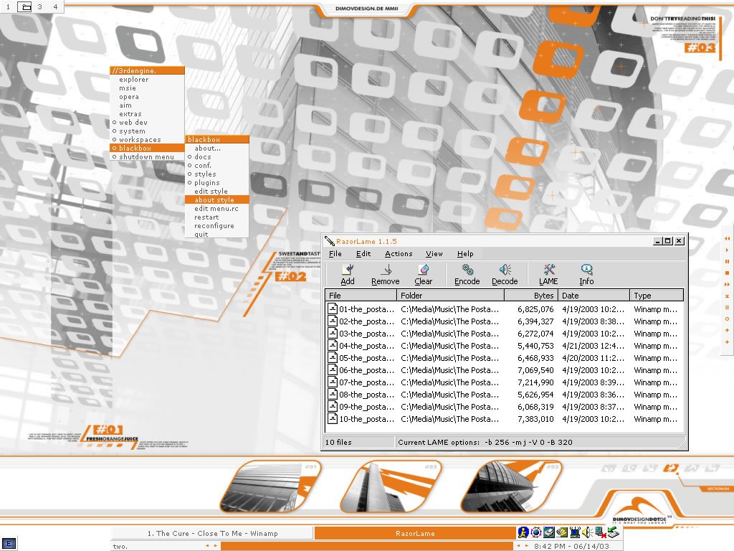Launch opera from the desktop menu

[x=147, y=97]
